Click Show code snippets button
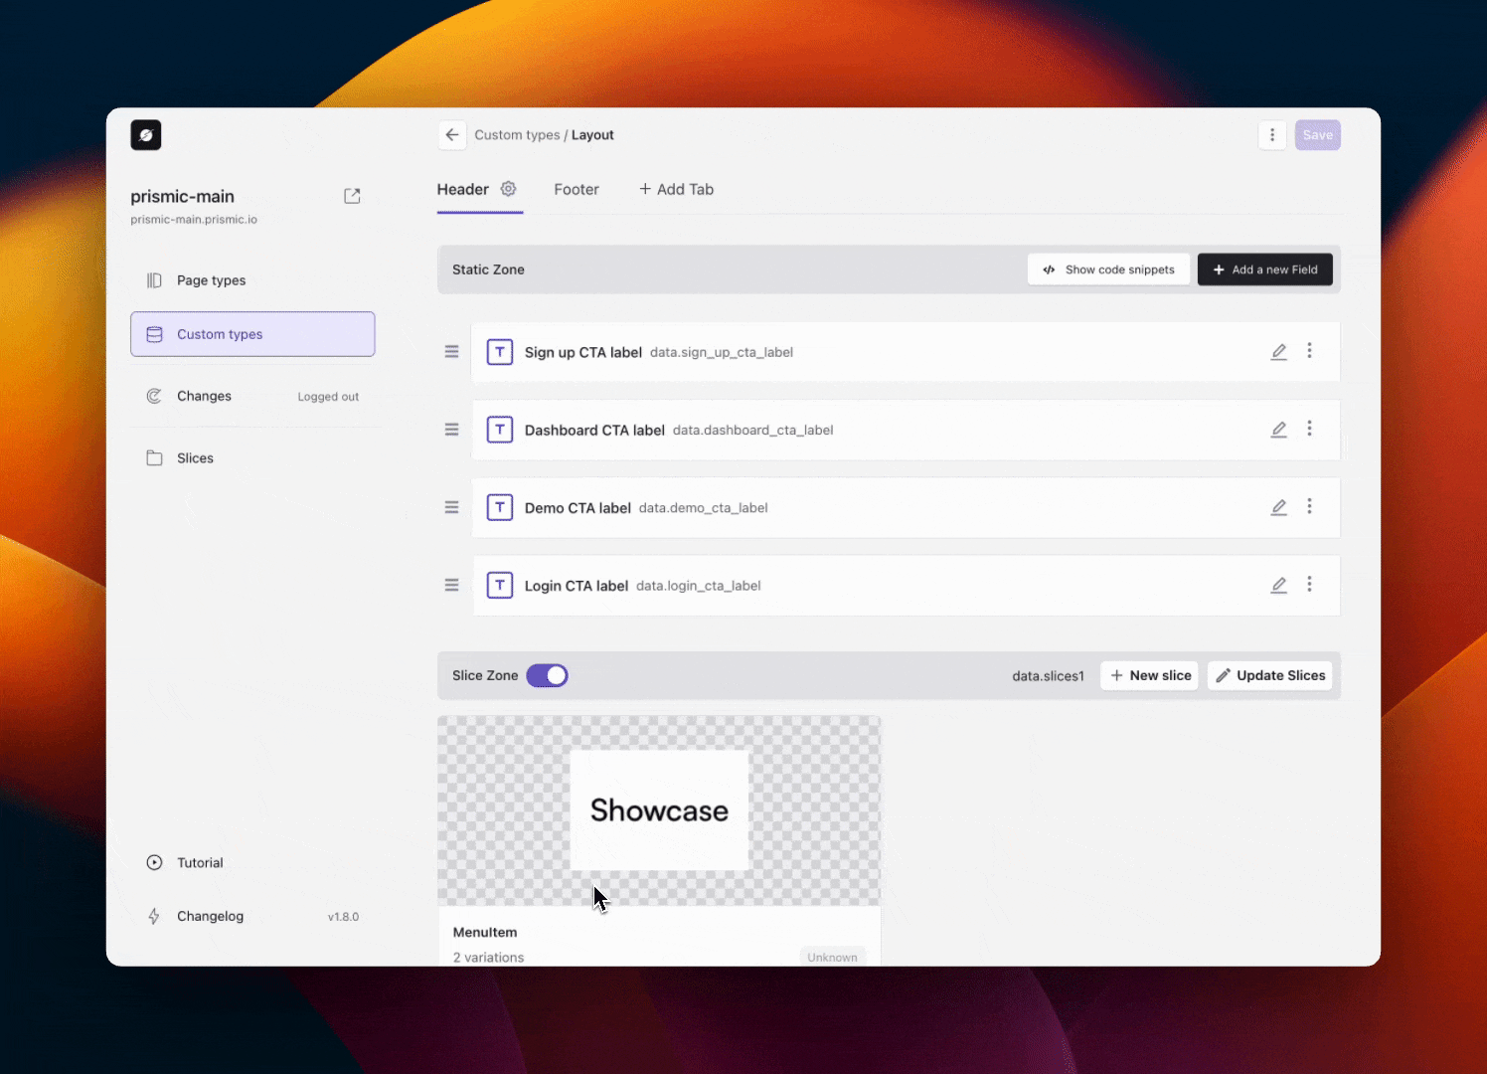 1108,269
